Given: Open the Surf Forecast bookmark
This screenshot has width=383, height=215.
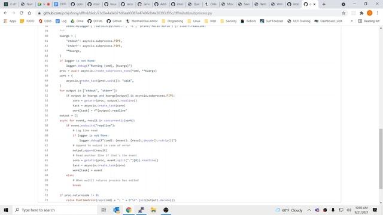Looking at the screenshot, I should pyautogui.click(x=271, y=21).
